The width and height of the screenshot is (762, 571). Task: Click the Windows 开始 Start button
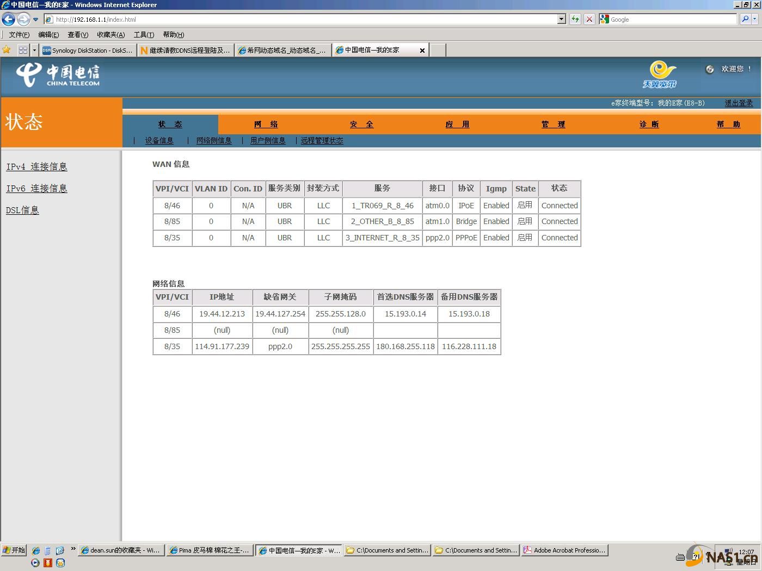pyautogui.click(x=14, y=550)
